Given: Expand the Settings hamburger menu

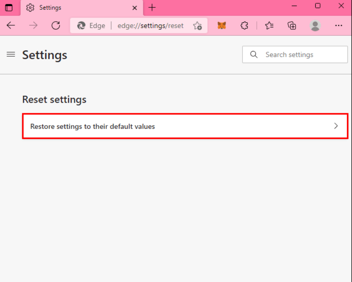Looking at the screenshot, I should 11,55.
